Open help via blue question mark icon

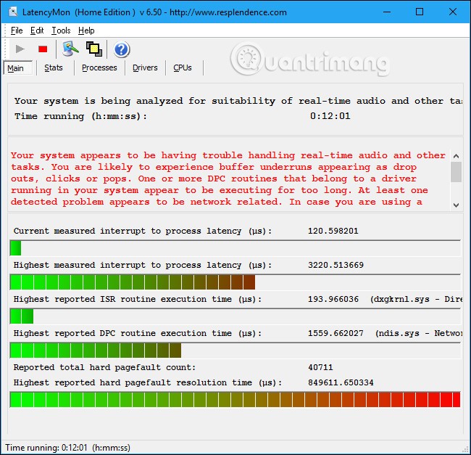(122, 49)
